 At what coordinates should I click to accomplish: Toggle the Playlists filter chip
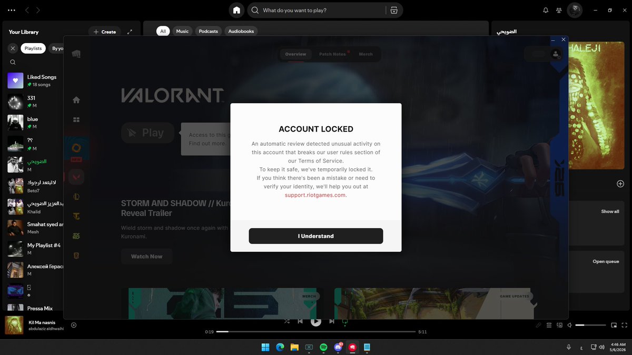click(33, 48)
